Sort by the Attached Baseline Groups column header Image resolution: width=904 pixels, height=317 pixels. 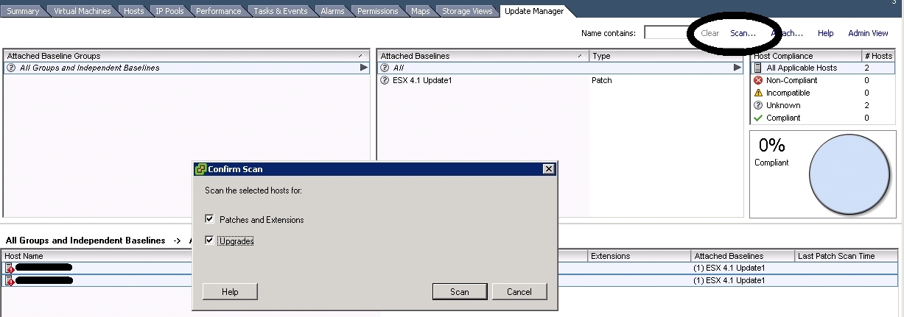coord(186,56)
